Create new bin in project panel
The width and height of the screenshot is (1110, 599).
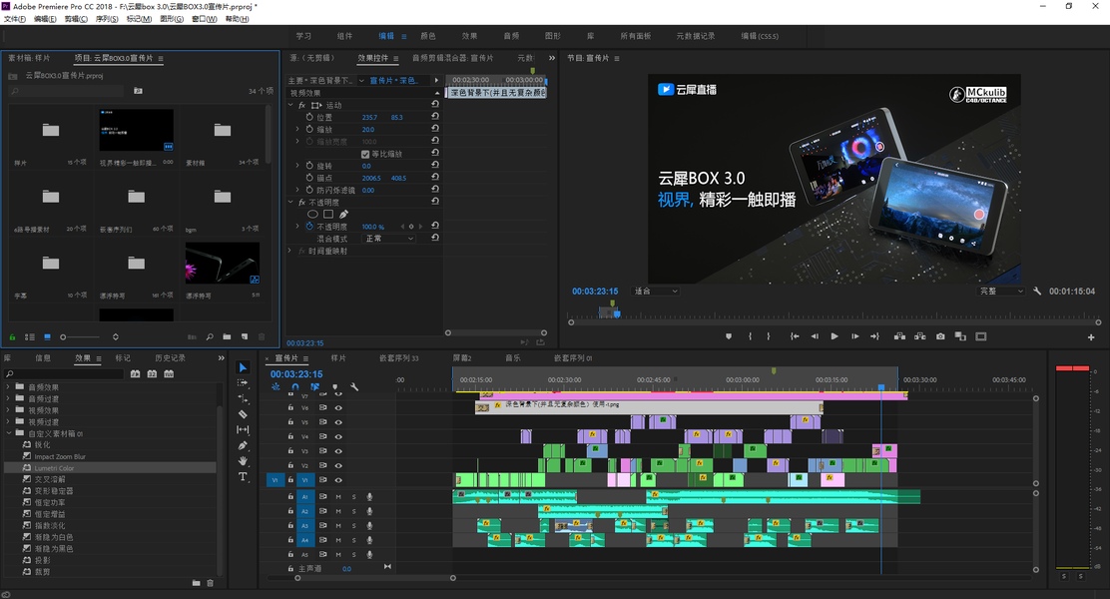click(x=227, y=337)
